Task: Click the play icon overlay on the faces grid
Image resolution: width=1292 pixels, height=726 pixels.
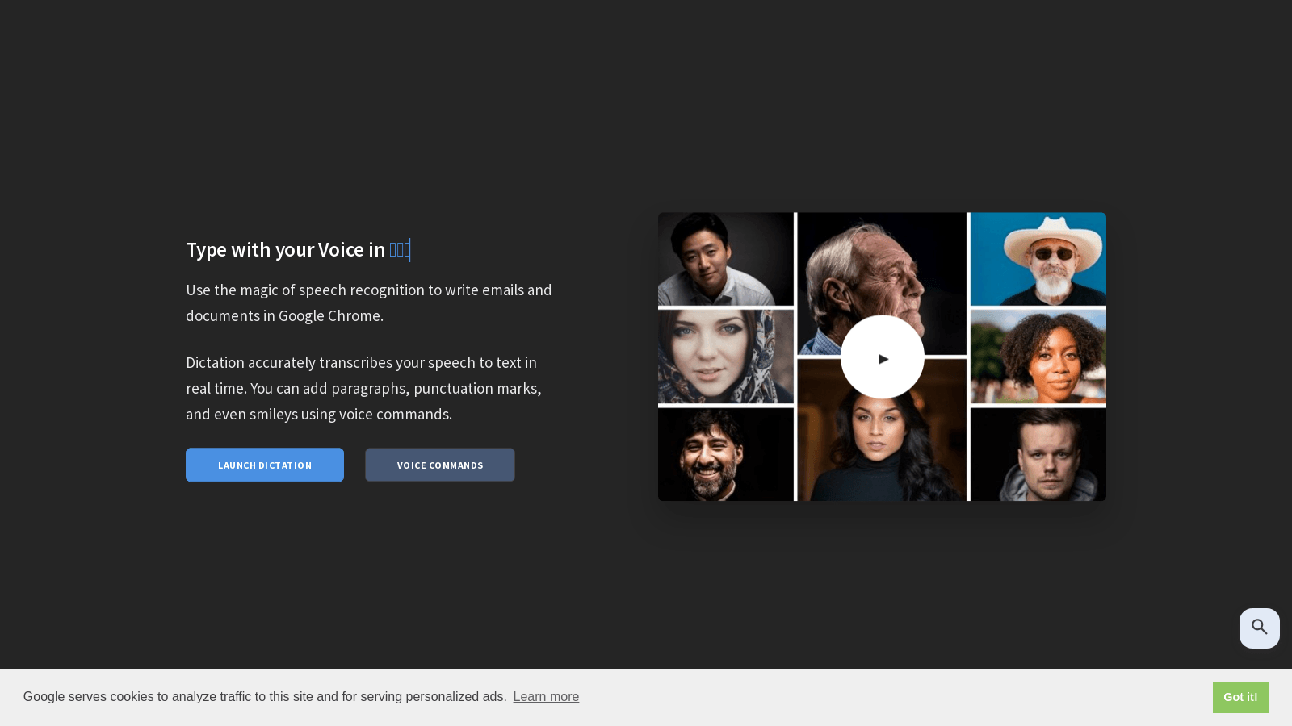Action: coord(883,358)
